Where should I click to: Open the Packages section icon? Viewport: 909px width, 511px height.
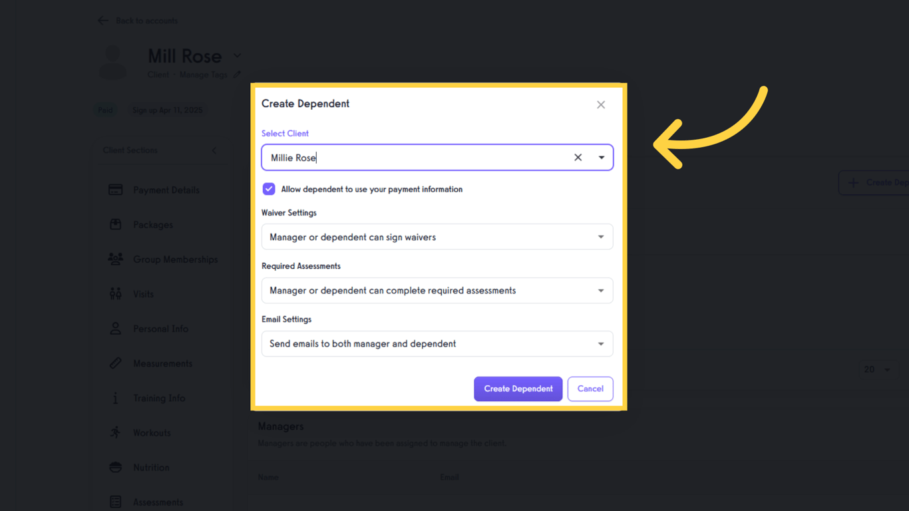click(114, 224)
